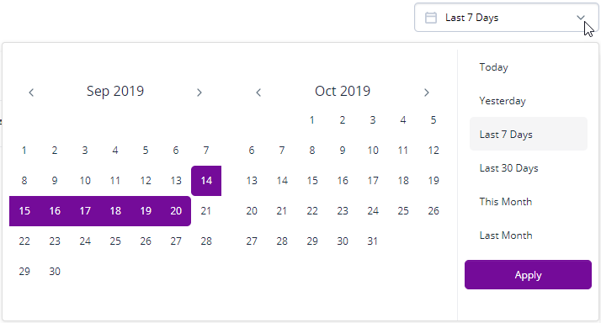Navigate back from Oct 2019 calendar

[x=258, y=93]
